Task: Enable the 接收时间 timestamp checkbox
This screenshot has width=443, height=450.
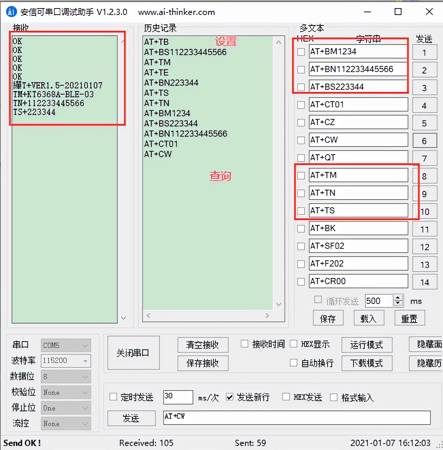Action: pyautogui.click(x=245, y=344)
